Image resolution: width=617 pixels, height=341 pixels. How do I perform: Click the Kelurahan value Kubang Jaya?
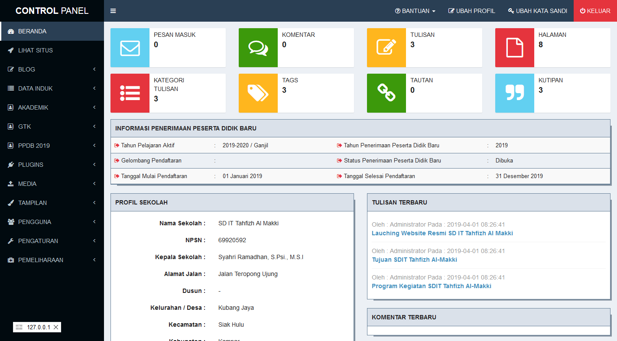(236, 308)
